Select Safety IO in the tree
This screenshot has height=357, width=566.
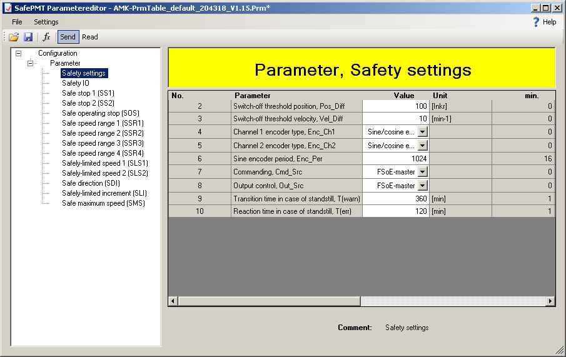coord(76,83)
